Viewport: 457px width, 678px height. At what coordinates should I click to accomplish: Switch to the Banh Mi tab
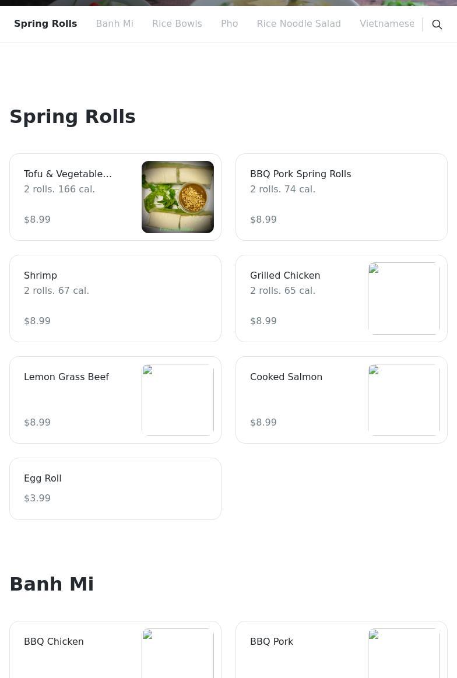tap(114, 24)
